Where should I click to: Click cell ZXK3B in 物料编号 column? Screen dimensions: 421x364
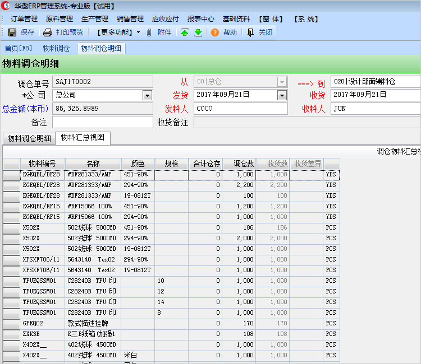[x=43, y=334]
